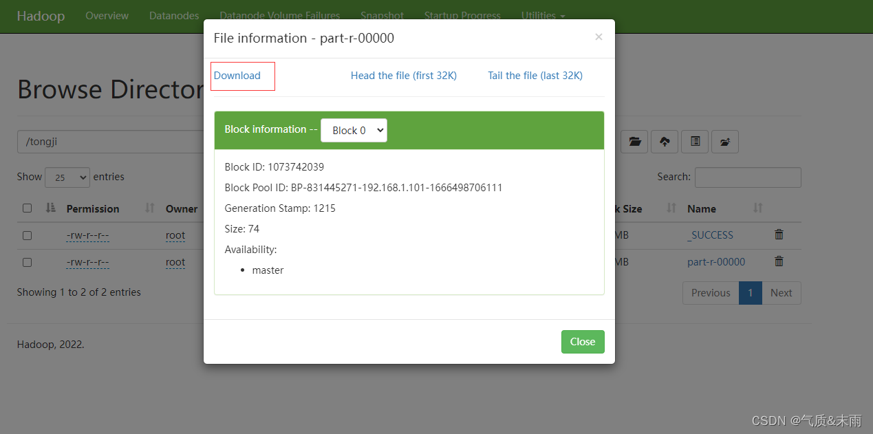
Task: Select page 1 in pagination
Action: (x=751, y=293)
